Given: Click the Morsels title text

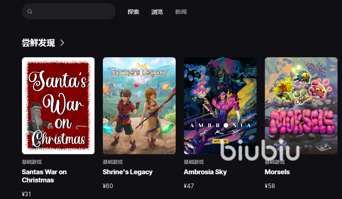Looking at the screenshot, I should pyautogui.click(x=277, y=172).
